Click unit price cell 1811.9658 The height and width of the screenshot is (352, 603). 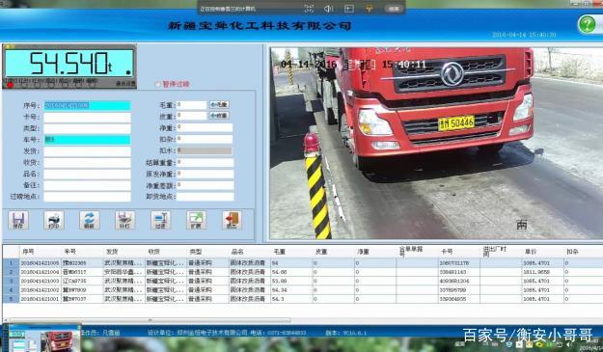tap(542, 272)
